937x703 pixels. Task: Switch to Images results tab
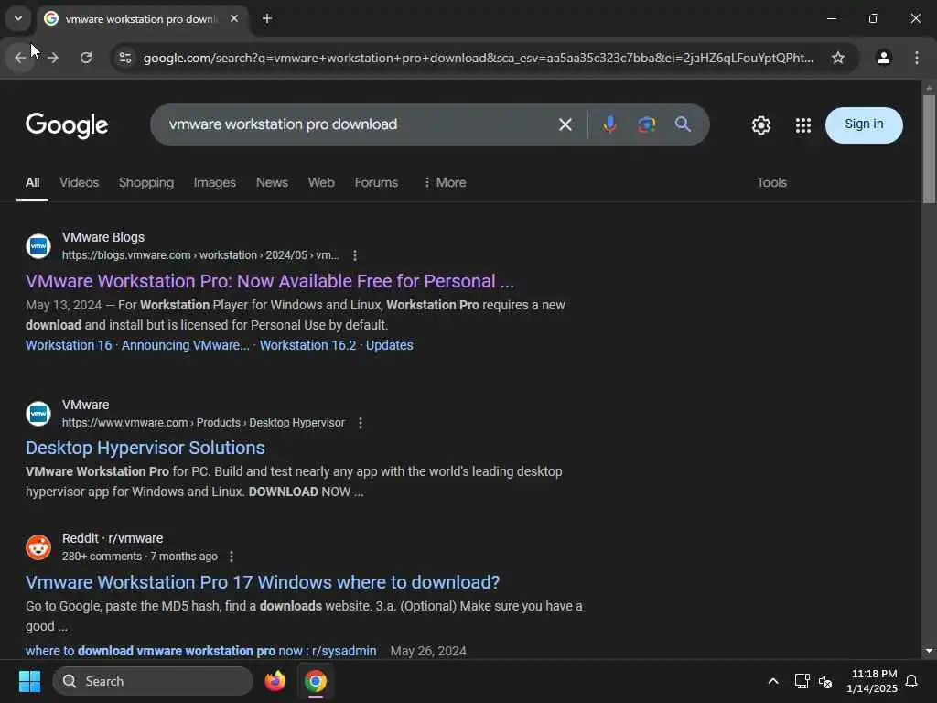click(214, 183)
